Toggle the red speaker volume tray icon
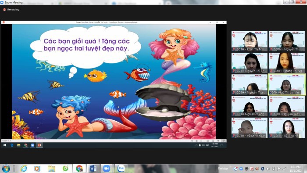 (x=257, y=169)
